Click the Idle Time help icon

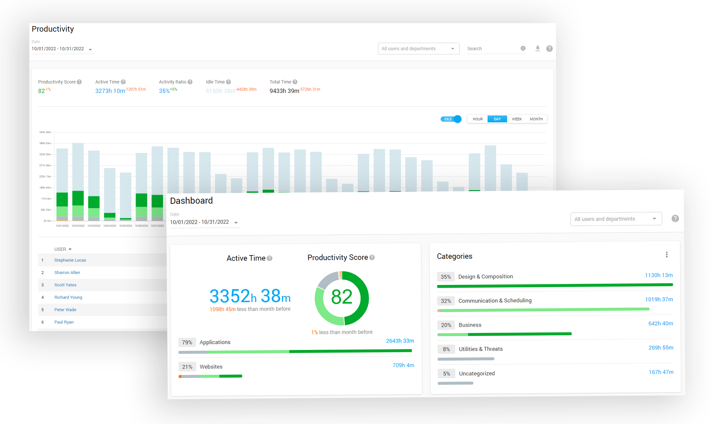point(228,82)
